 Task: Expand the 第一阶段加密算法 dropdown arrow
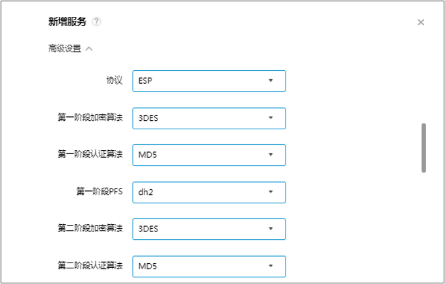pyautogui.click(x=271, y=118)
